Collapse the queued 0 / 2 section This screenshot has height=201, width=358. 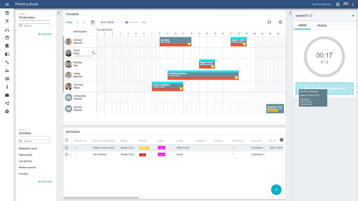point(353,16)
